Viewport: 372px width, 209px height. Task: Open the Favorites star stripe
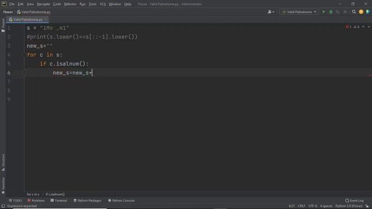pyautogui.click(x=3, y=186)
